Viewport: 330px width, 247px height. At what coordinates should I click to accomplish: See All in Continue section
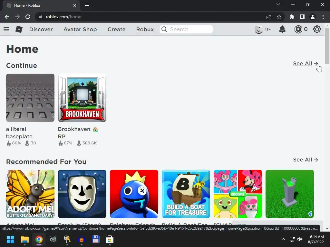pyautogui.click(x=306, y=63)
